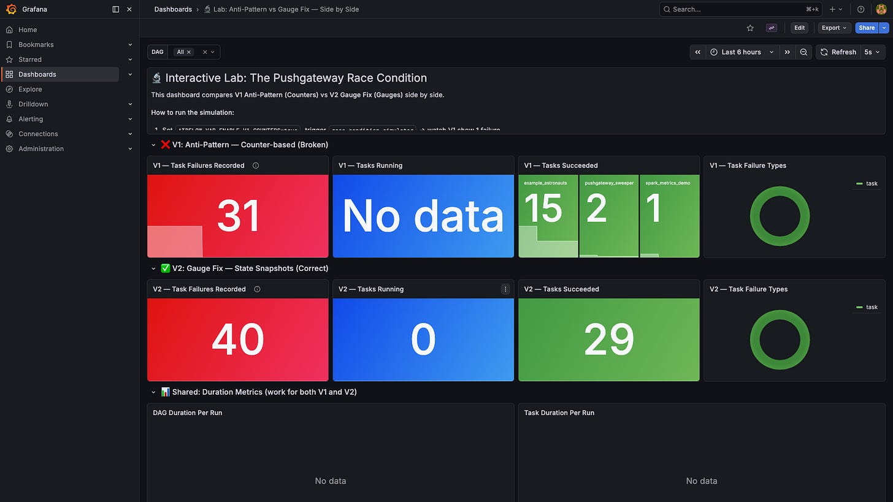Remove the All value from DAG filter
Image resolution: width=893 pixels, height=502 pixels.
pos(189,52)
